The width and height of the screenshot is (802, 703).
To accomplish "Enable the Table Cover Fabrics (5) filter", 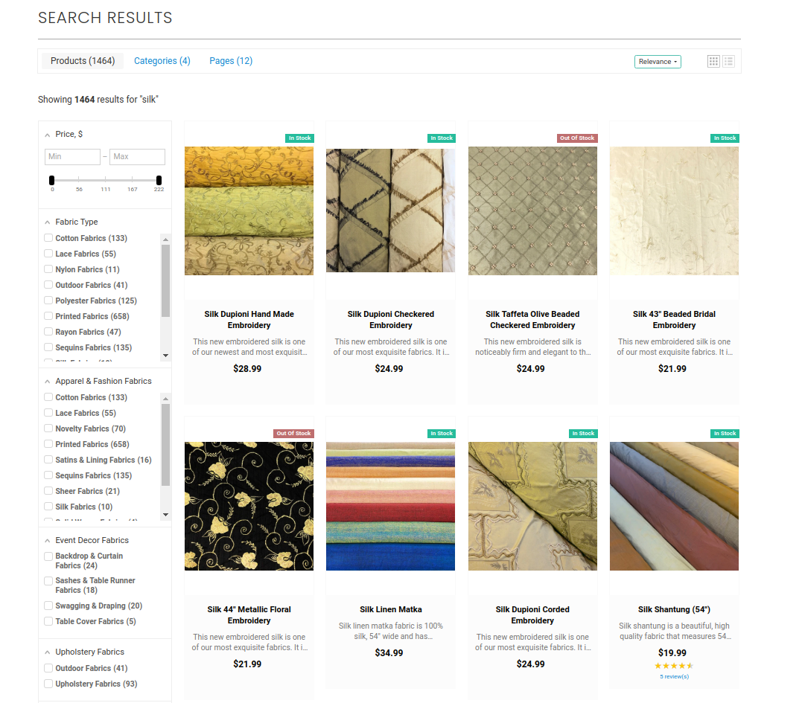I will 49,620.
